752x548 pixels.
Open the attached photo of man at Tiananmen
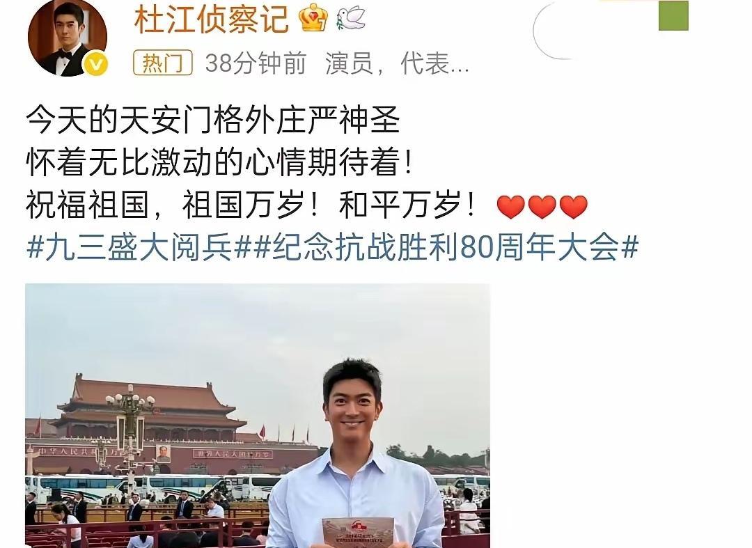[258, 416]
